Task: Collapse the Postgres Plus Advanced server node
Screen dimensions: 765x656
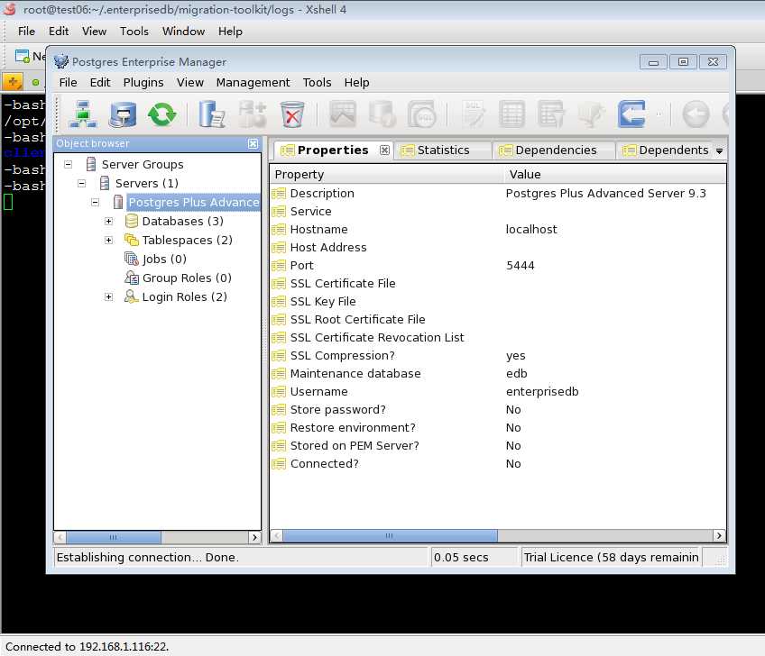Action: point(95,202)
